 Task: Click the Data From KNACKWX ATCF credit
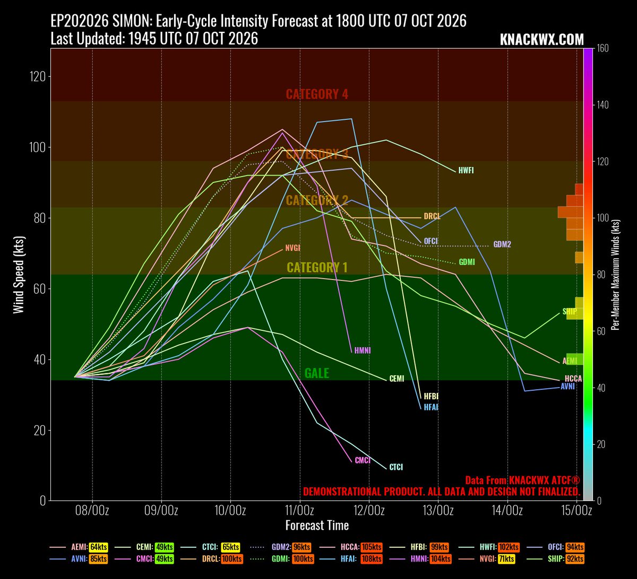522,480
